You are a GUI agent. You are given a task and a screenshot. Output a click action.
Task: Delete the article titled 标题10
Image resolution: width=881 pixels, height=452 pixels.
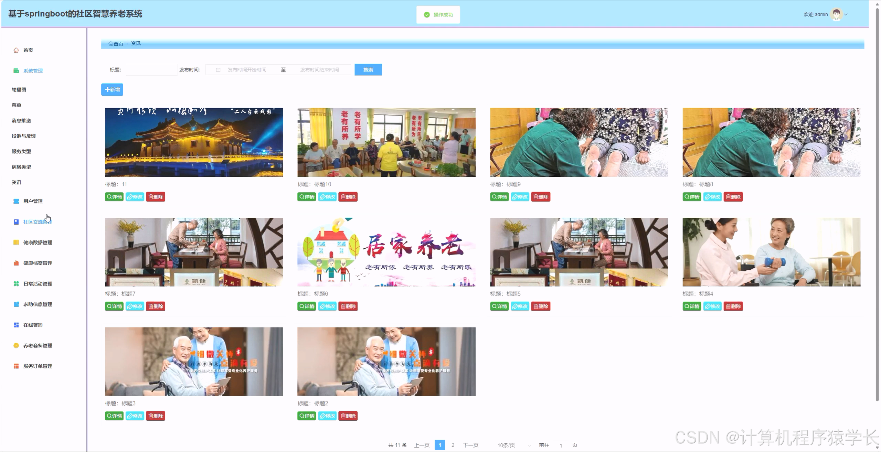pyautogui.click(x=348, y=197)
